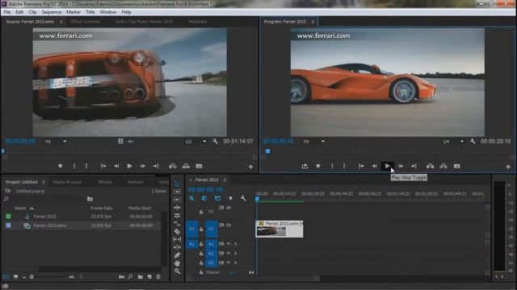This screenshot has height=290, width=517.
Task: Open Source monitor settings wrench
Action: tap(216, 141)
